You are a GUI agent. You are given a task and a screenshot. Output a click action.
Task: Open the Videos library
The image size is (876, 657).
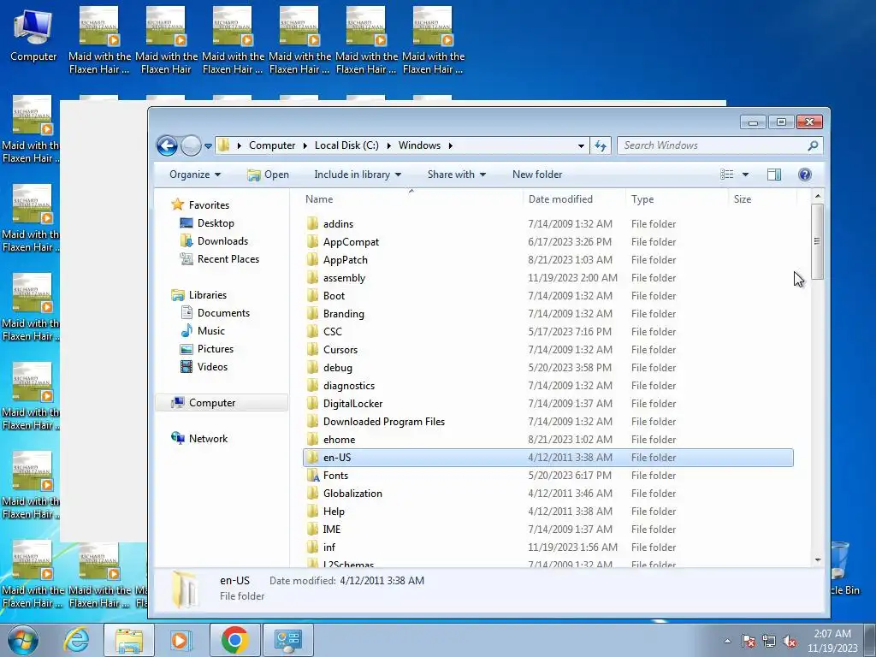coord(204,366)
